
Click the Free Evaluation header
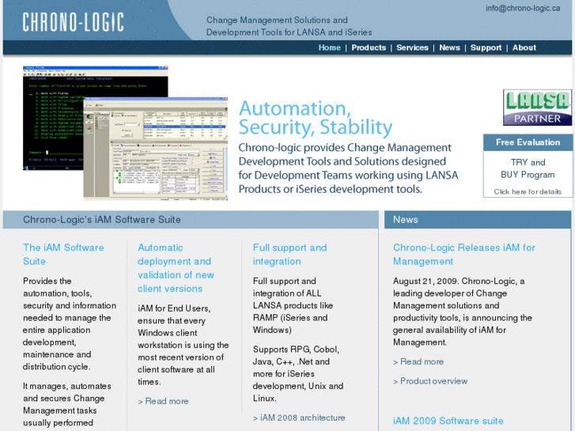coord(528,142)
